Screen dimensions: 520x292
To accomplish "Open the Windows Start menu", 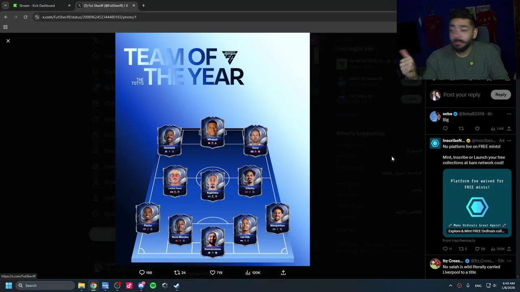I will (9, 286).
